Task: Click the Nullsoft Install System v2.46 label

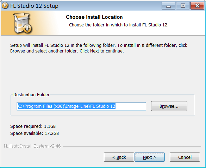Action: pos(32,146)
